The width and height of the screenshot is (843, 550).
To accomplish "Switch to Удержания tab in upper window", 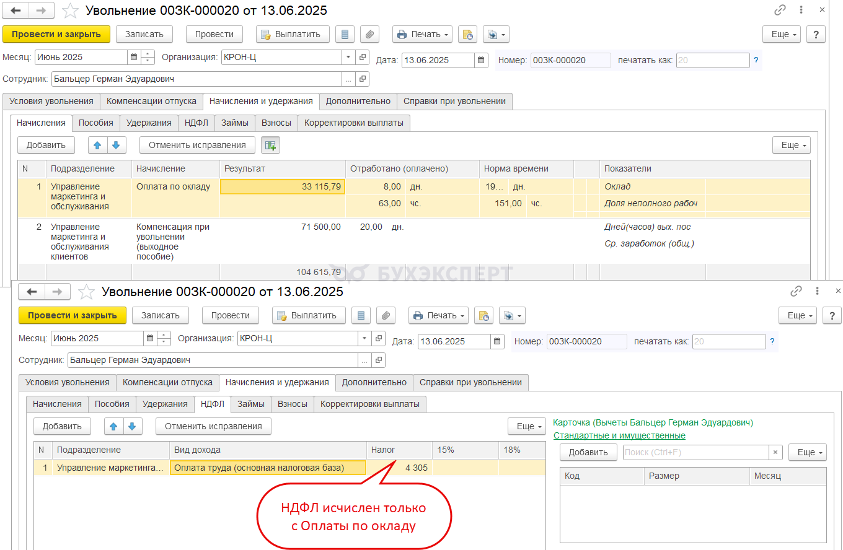I will (149, 123).
